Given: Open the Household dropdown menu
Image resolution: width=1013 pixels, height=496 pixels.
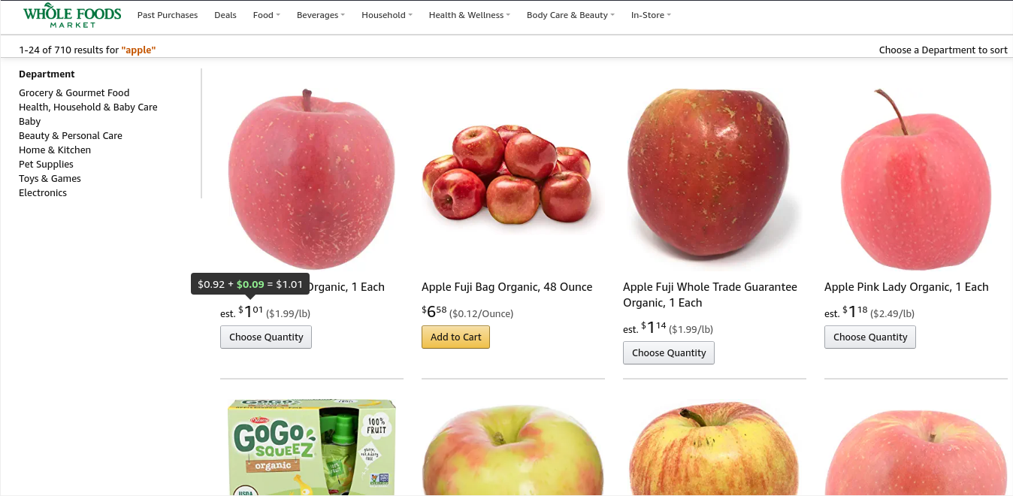Looking at the screenshot, I should point(387,15).
